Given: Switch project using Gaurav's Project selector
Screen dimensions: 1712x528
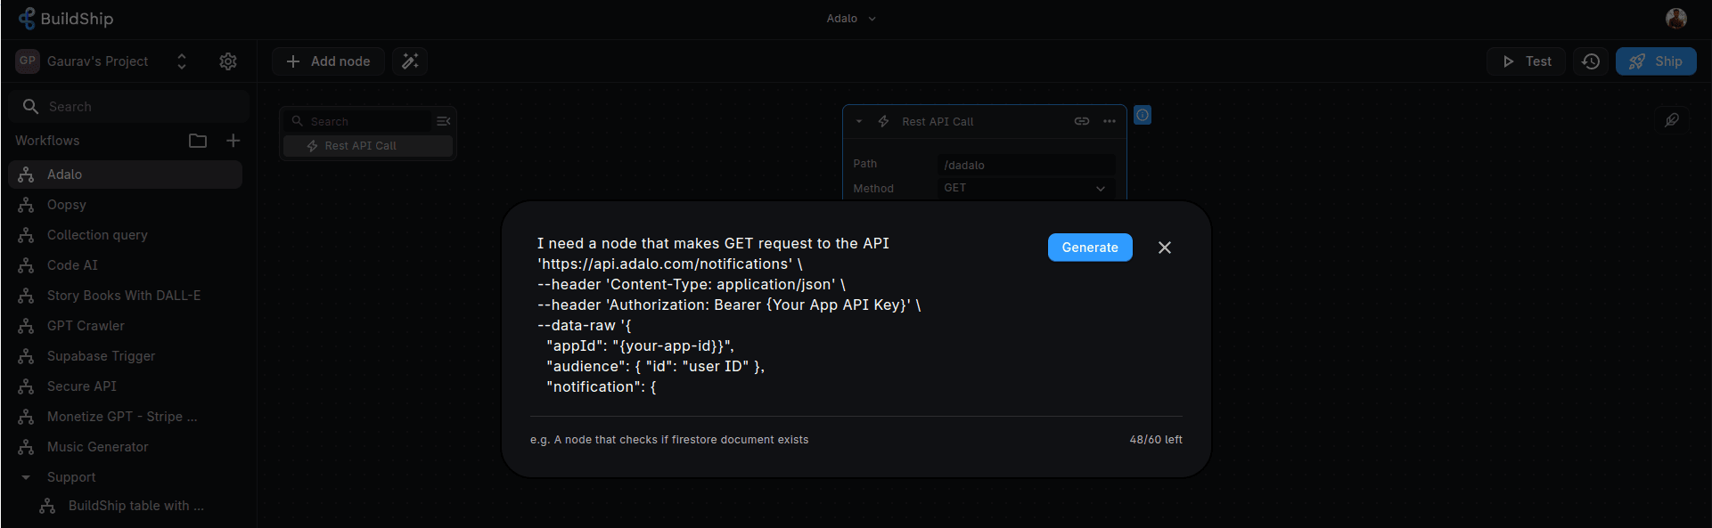Looking at the screenshot, I should [x=182, y=61].
